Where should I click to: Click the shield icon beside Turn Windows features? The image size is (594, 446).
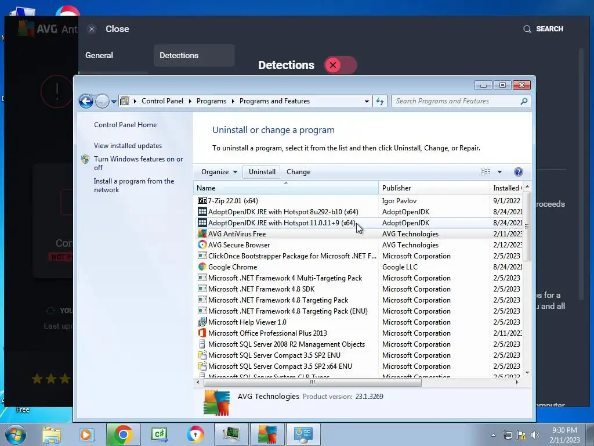coord(85,159)
